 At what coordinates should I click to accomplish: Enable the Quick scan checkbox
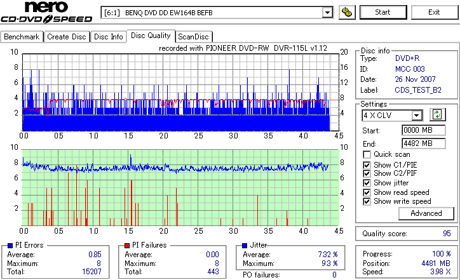[x=367, y=154]
